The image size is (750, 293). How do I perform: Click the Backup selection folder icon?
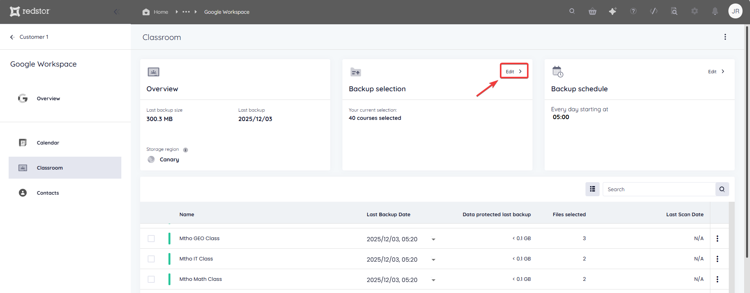coord(356,72)
